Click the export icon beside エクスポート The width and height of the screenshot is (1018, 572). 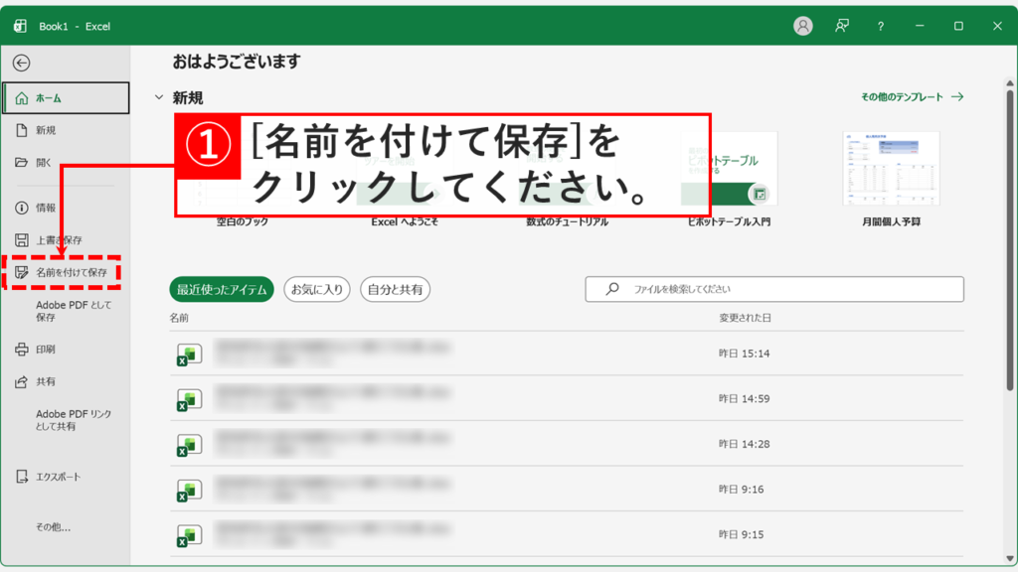pos(22,477)
